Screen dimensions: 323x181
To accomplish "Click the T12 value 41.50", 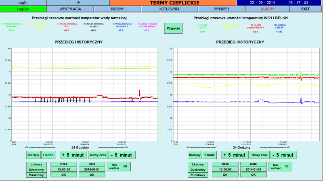I will coord(279,32).
